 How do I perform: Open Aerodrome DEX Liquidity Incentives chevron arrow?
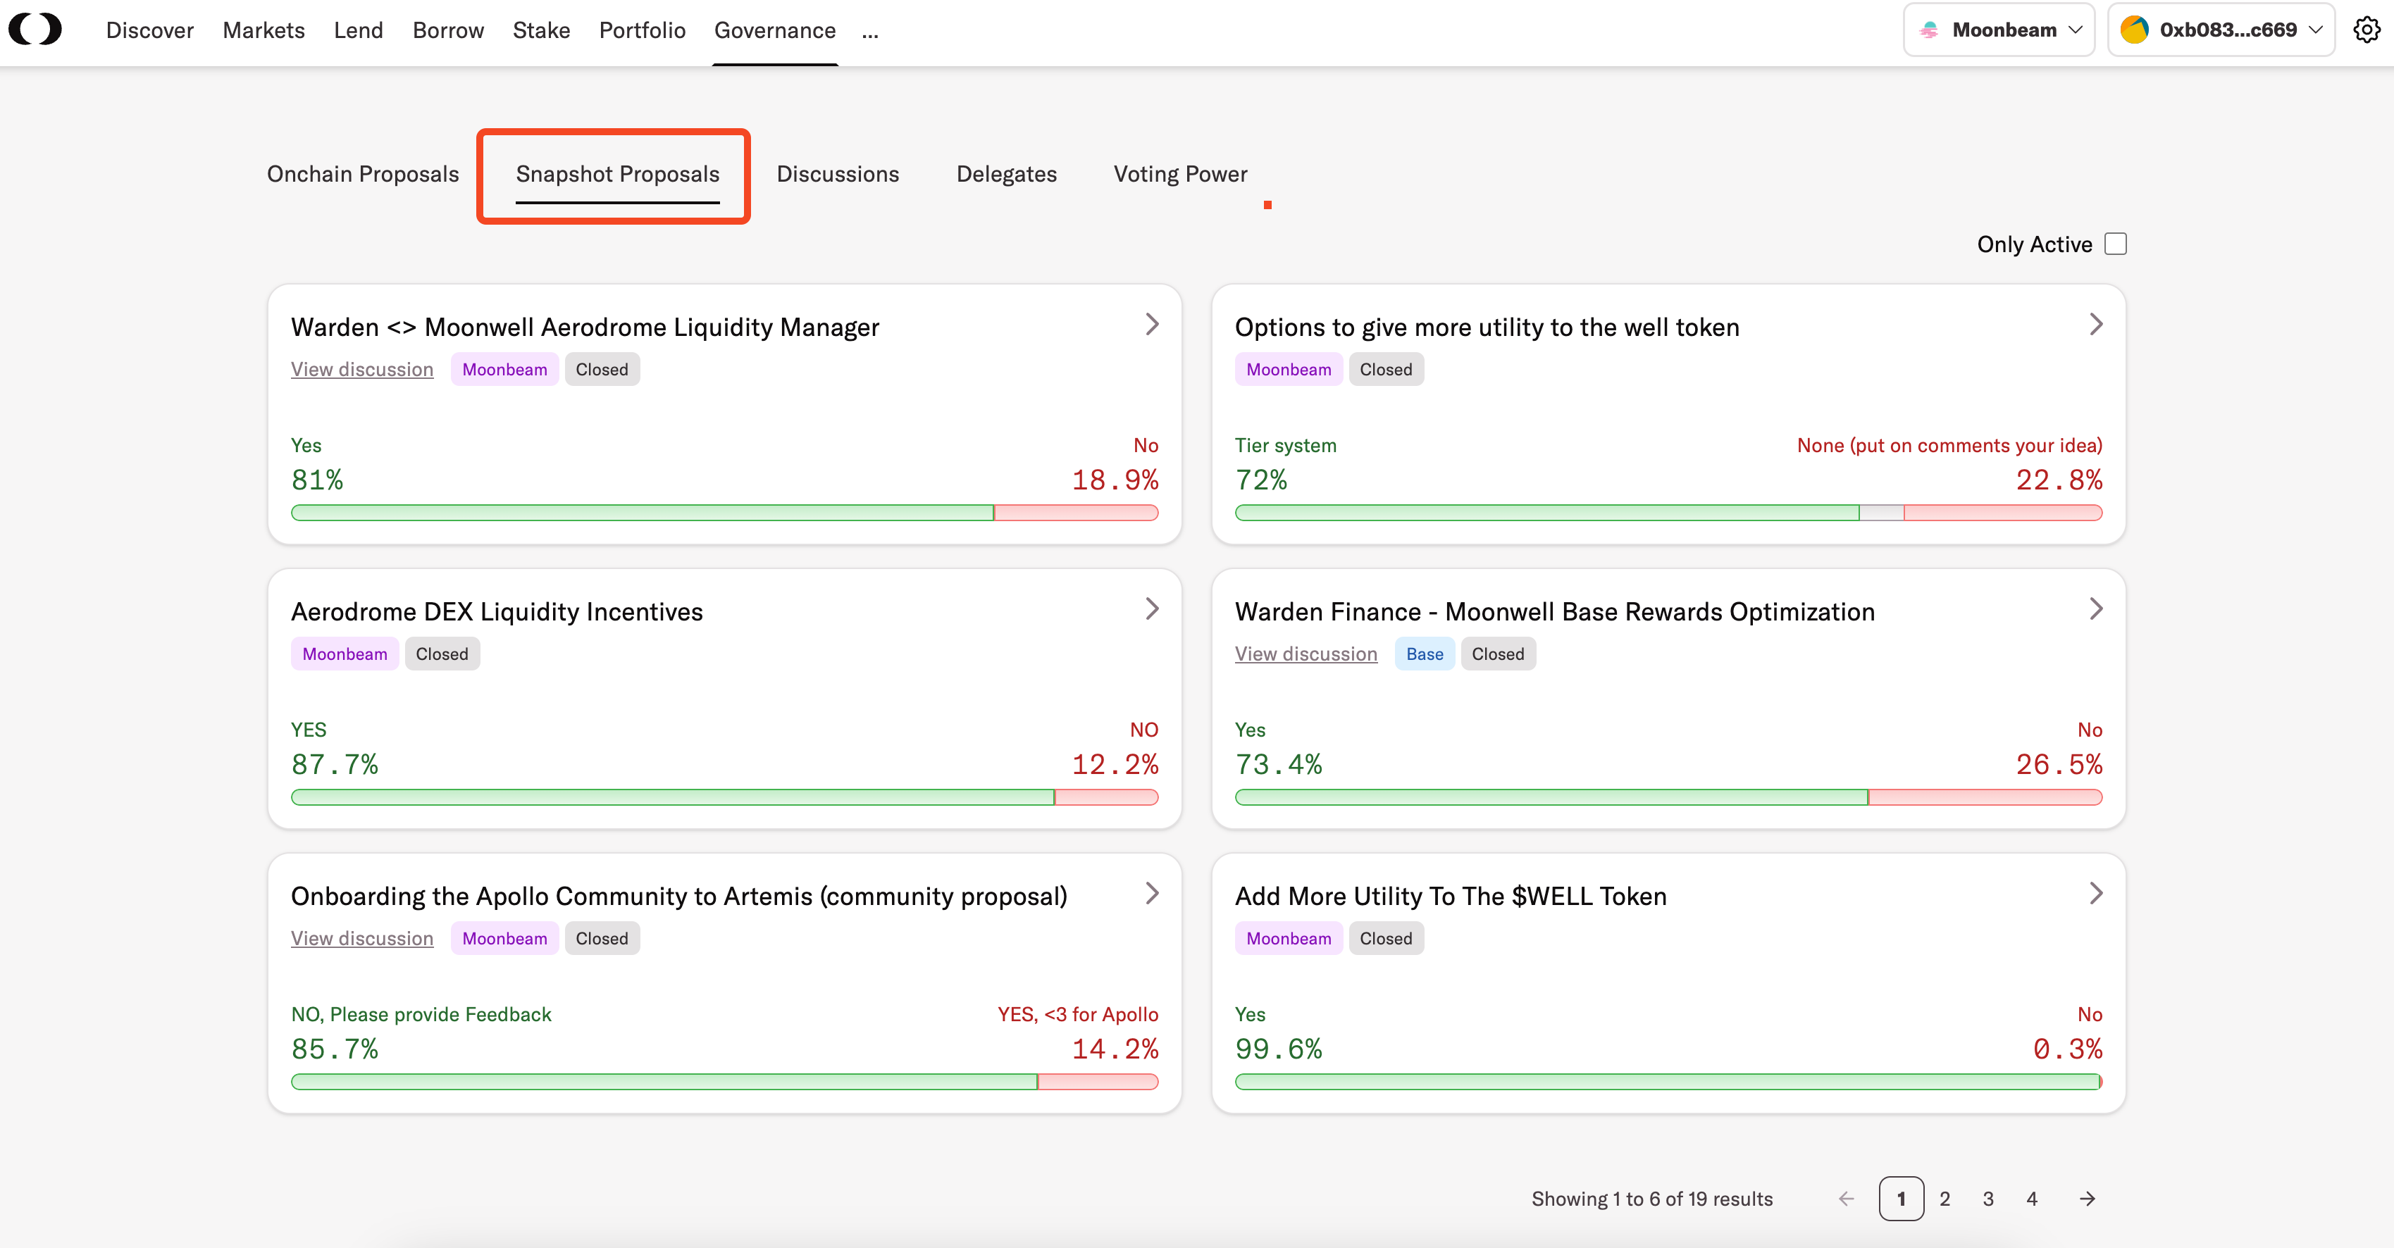coord(1151,609)
